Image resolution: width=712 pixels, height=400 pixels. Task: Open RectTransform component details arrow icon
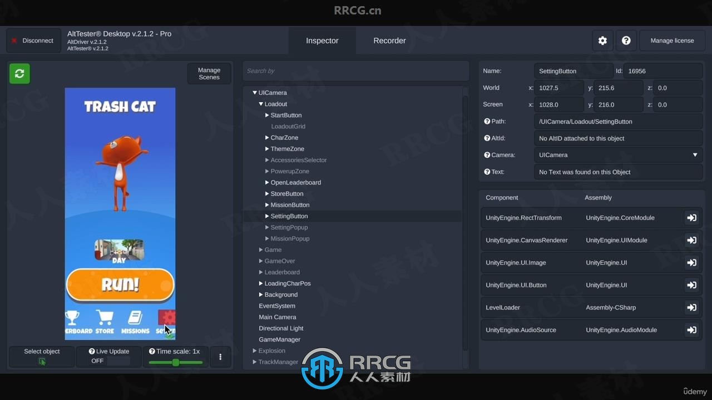point(691,218)
